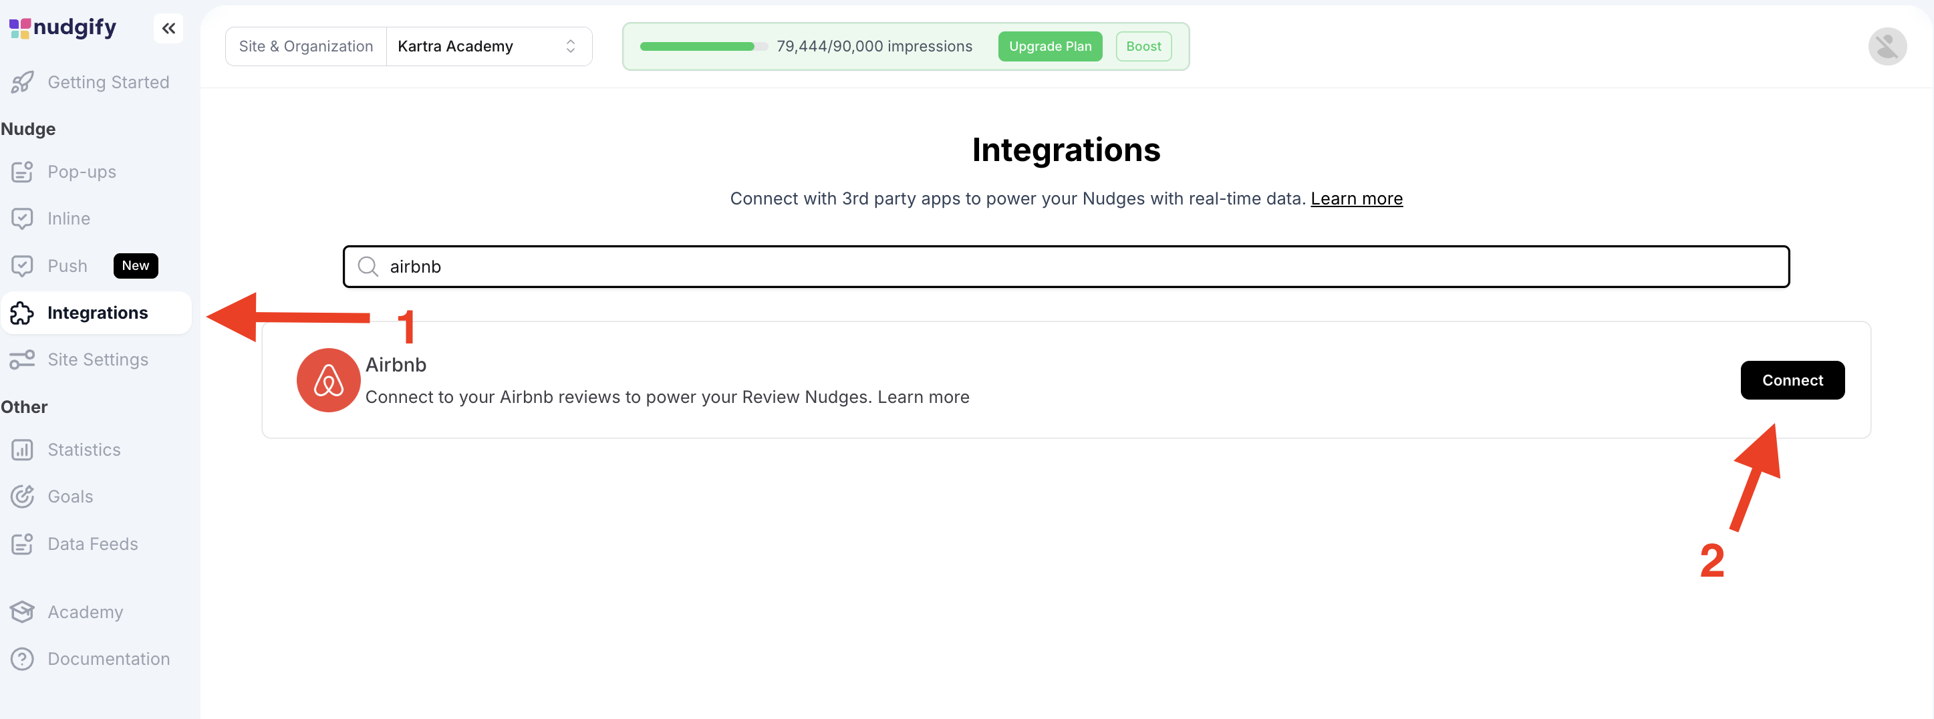Click the Boost button

pos(1143,47)
